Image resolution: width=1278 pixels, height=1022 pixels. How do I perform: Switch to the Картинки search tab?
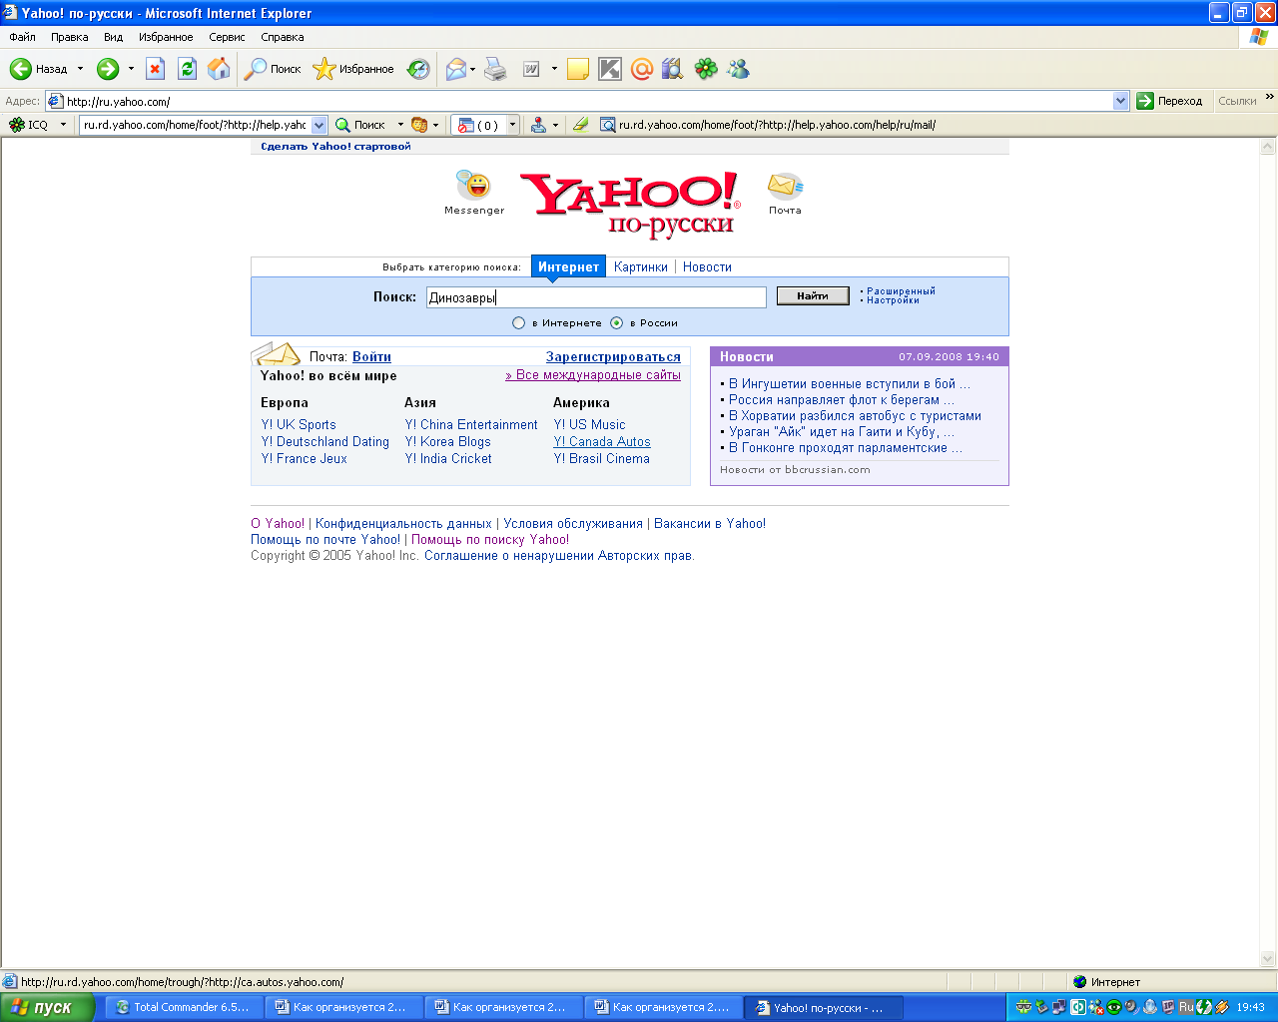(x=641, y=266)
